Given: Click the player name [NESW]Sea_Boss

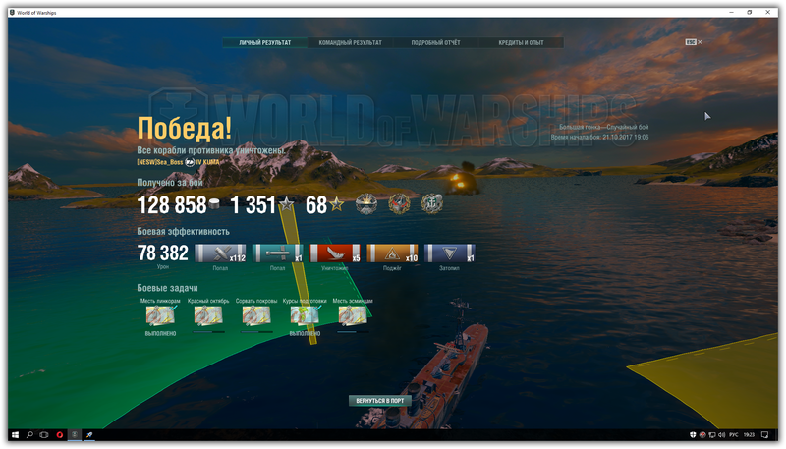Looking at the screenshot, I should click(160, 162).
